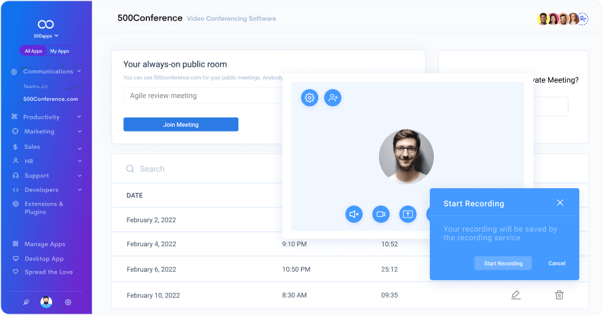Delete the February 10, 2022 recording
602x315 pixels.
[x=559, y=295]
